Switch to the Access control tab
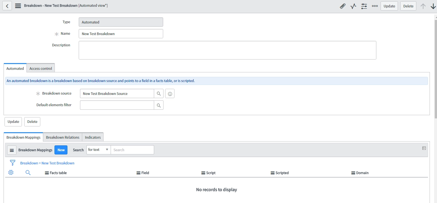 coord(41,68)
